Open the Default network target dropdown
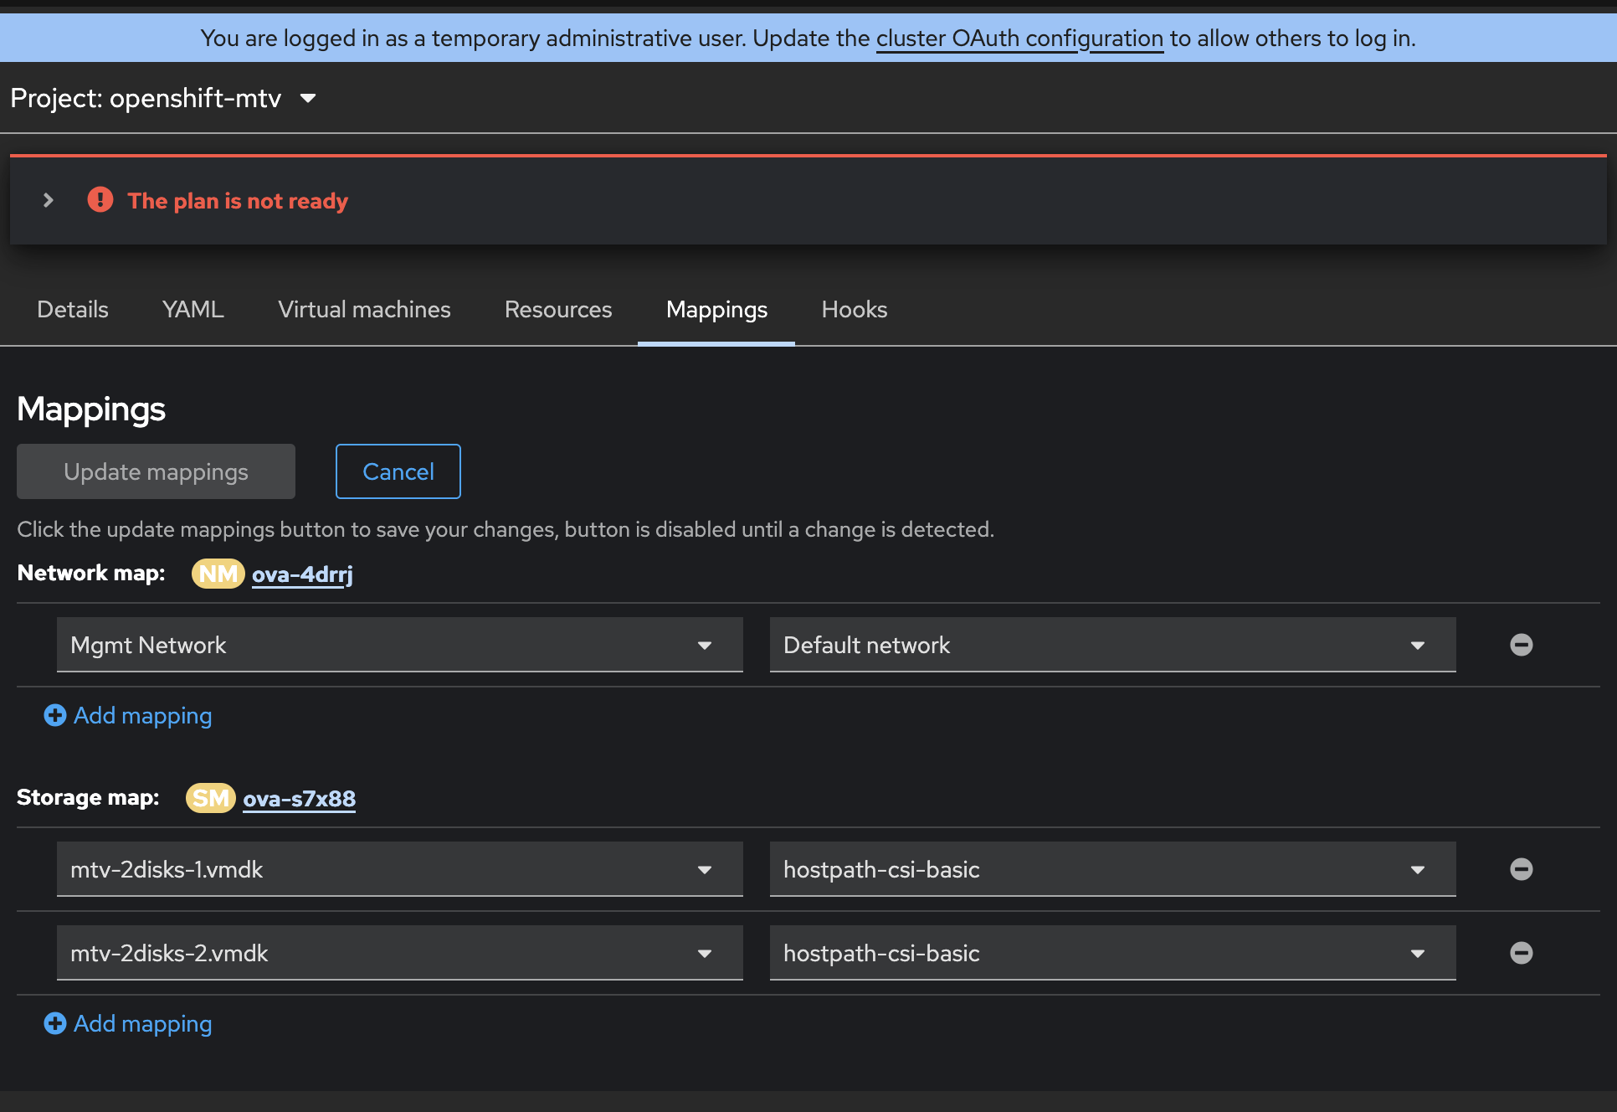Image resolution: width=1617 pixels, height=1112 pixels. tap(1112, 645)
